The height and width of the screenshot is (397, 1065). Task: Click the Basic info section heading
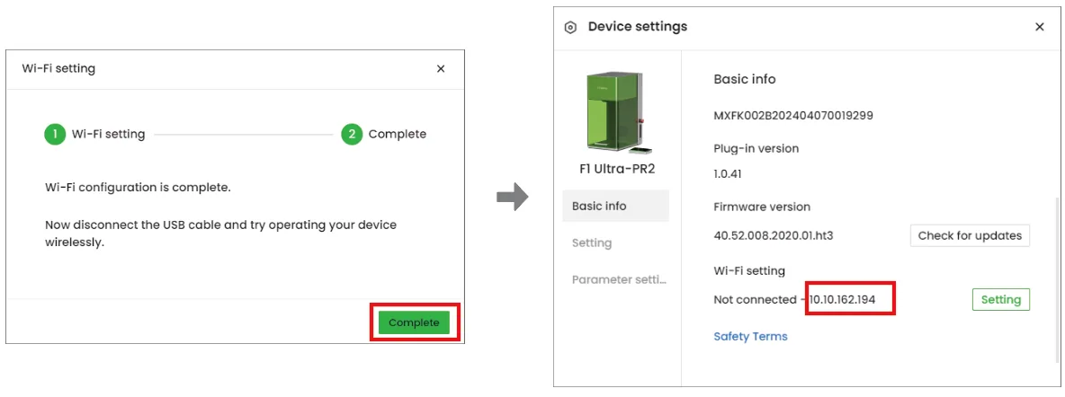point(745,79)
